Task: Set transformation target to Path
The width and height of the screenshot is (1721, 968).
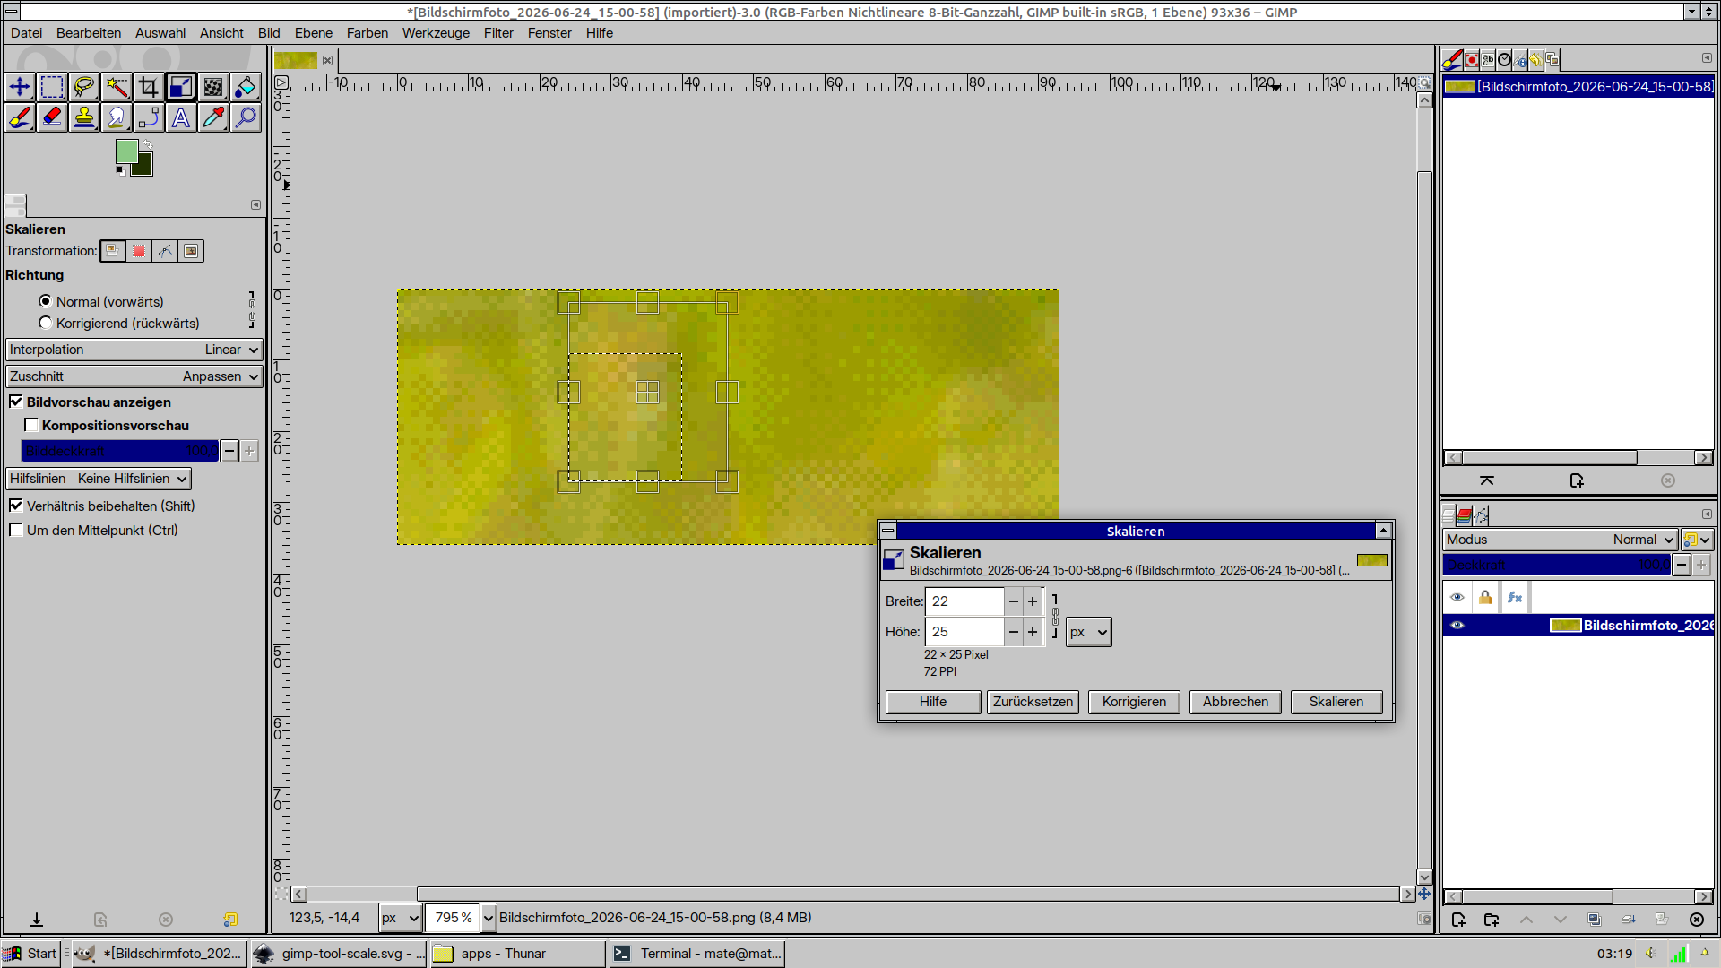Action: 165,251
